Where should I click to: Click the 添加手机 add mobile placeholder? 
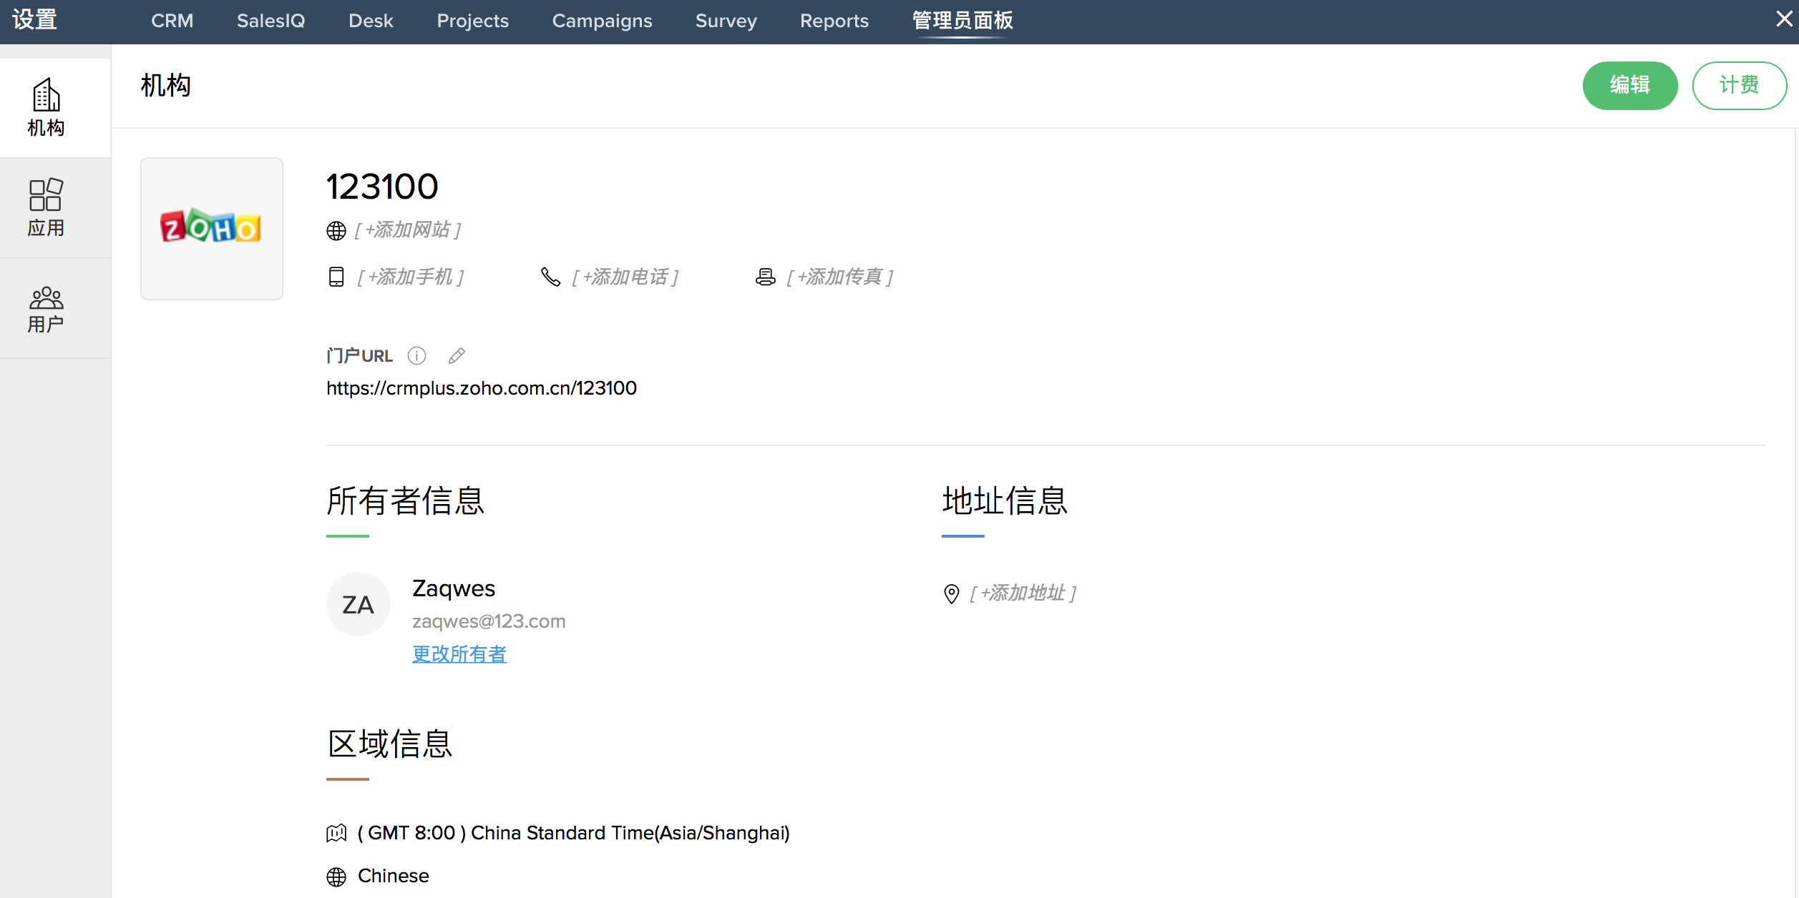coord(411,277)
